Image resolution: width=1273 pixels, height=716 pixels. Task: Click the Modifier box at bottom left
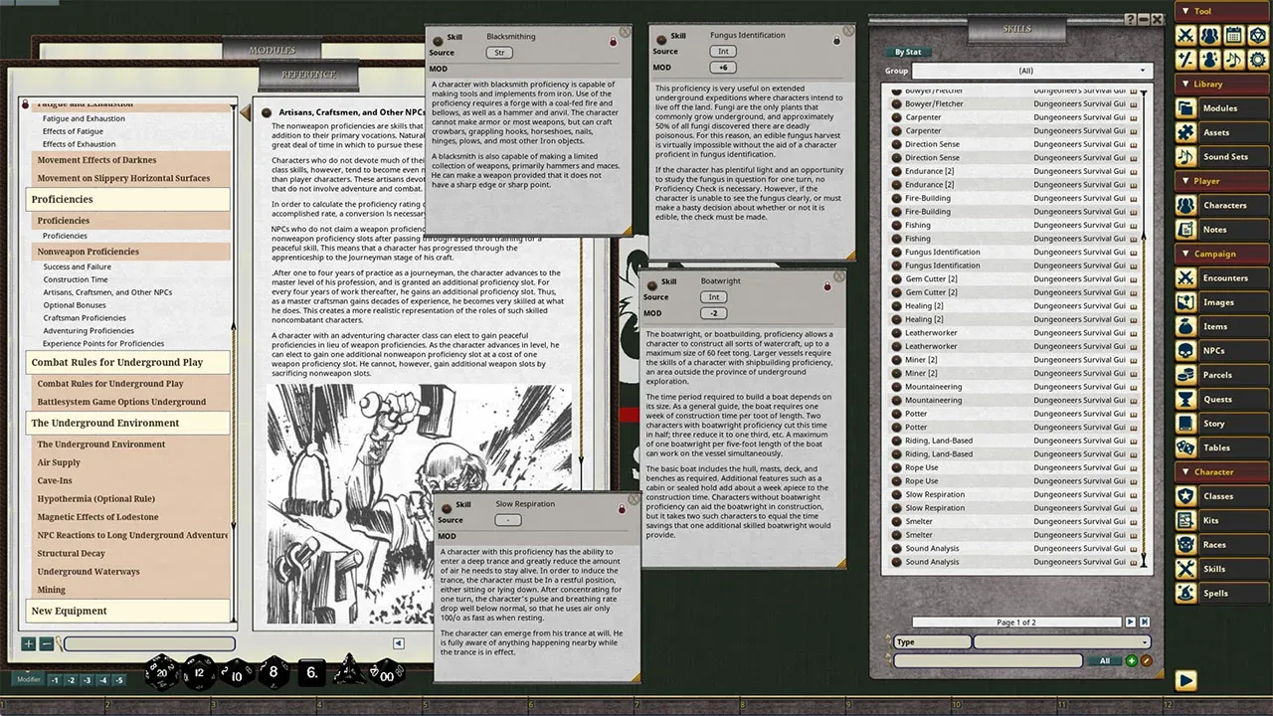coord(28,680)
